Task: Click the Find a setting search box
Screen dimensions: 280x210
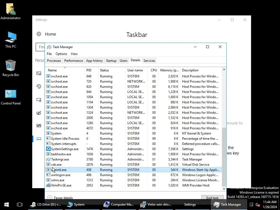Action: click(x=40, y=47)
